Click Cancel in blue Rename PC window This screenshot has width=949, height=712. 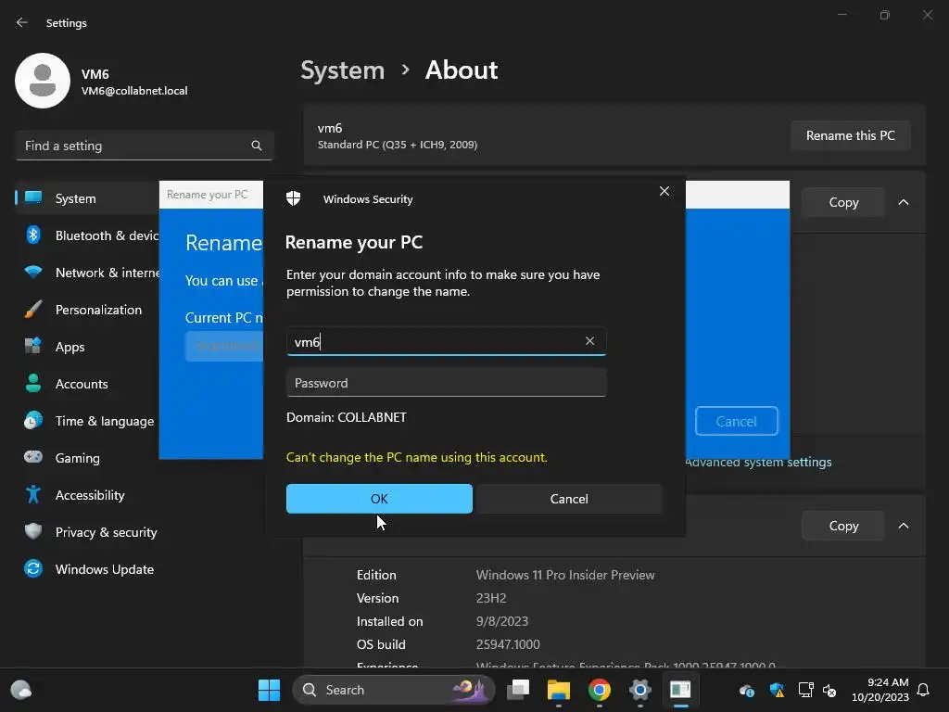click(x=736, y=421)
